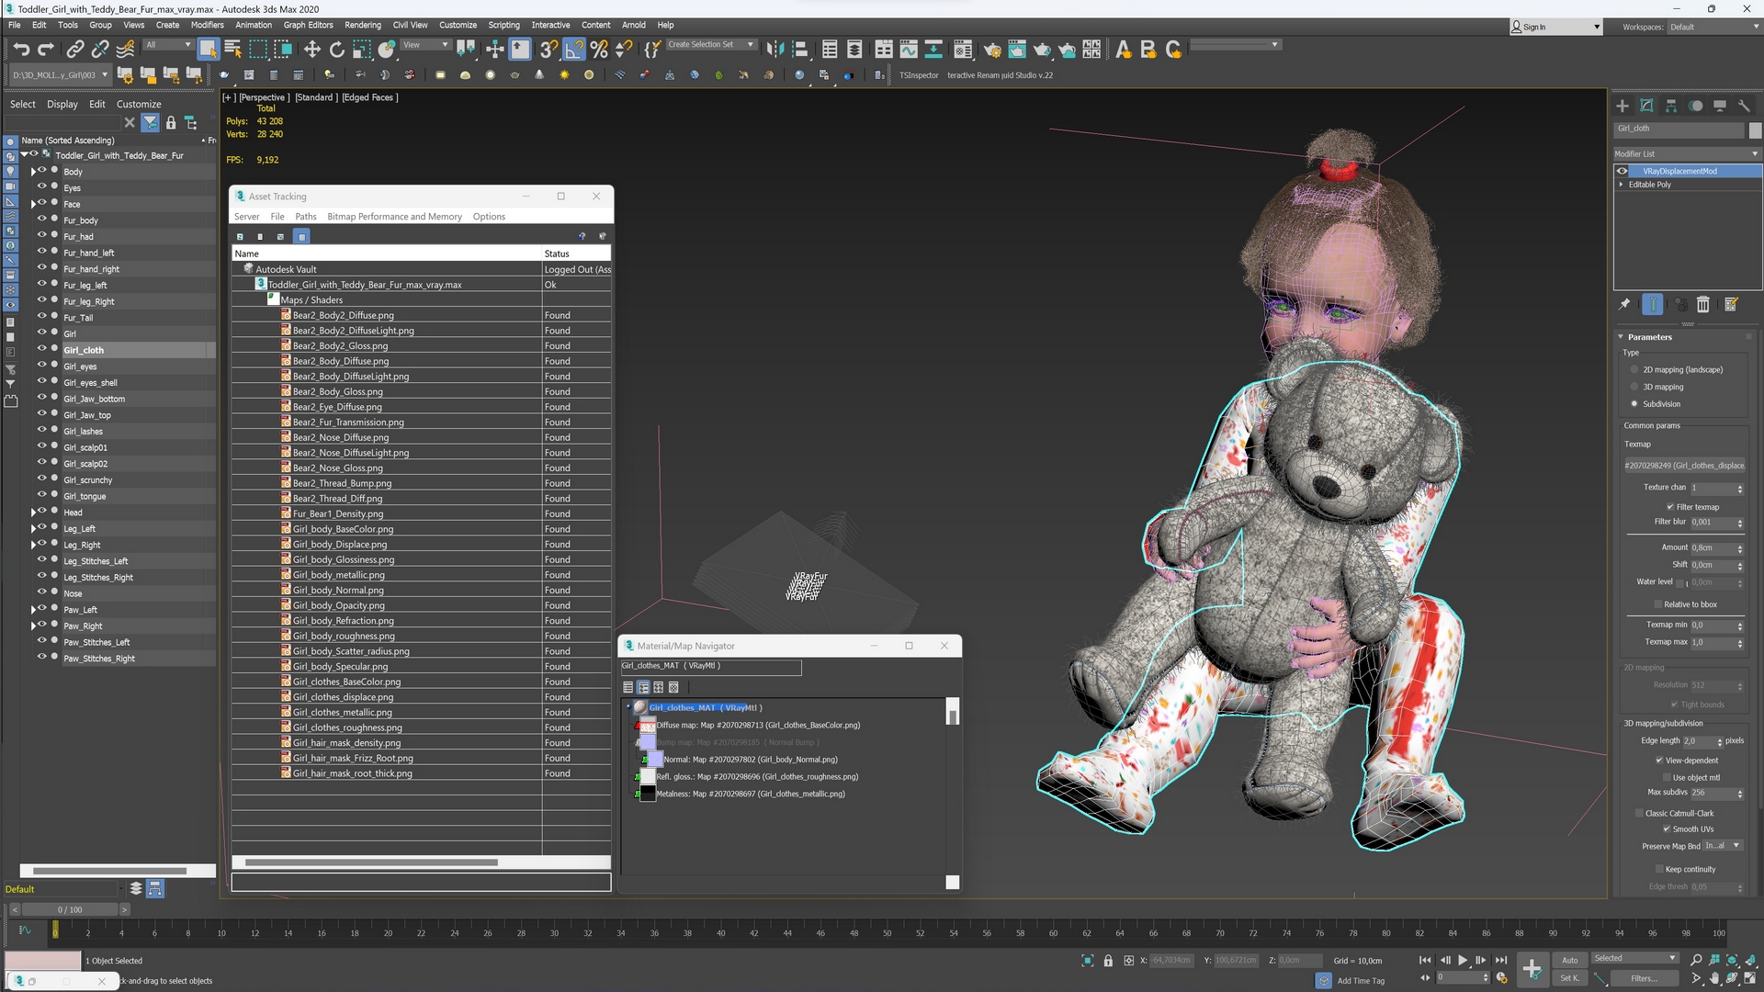Activate the Rotate tool

coord(337,50)
